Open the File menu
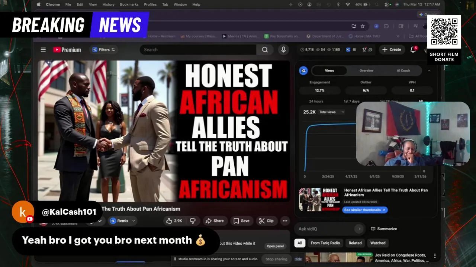The height and width of the screenshot is (267, 476). point(68,4)
